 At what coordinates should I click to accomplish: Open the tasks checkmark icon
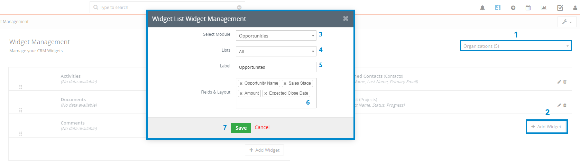[560, 8]
